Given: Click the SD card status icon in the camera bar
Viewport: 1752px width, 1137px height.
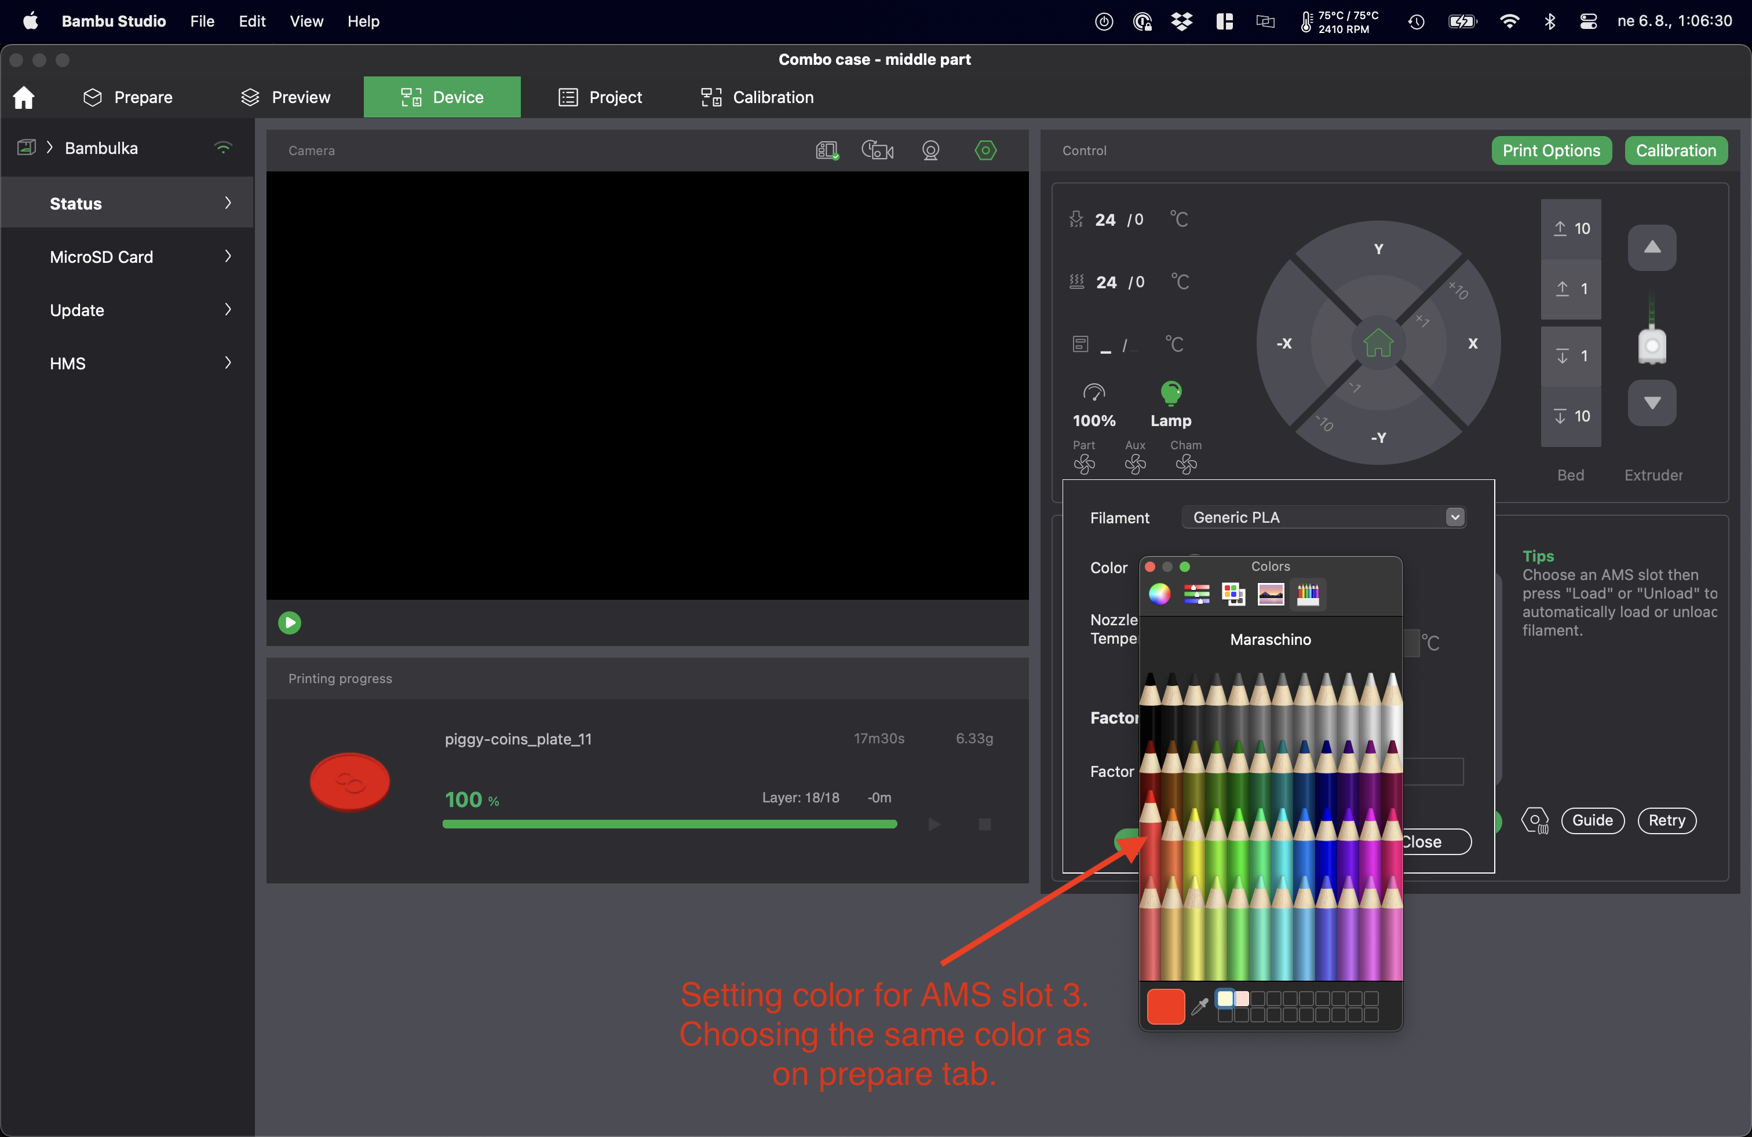Looking at the screenshot, I should [827, 151].
